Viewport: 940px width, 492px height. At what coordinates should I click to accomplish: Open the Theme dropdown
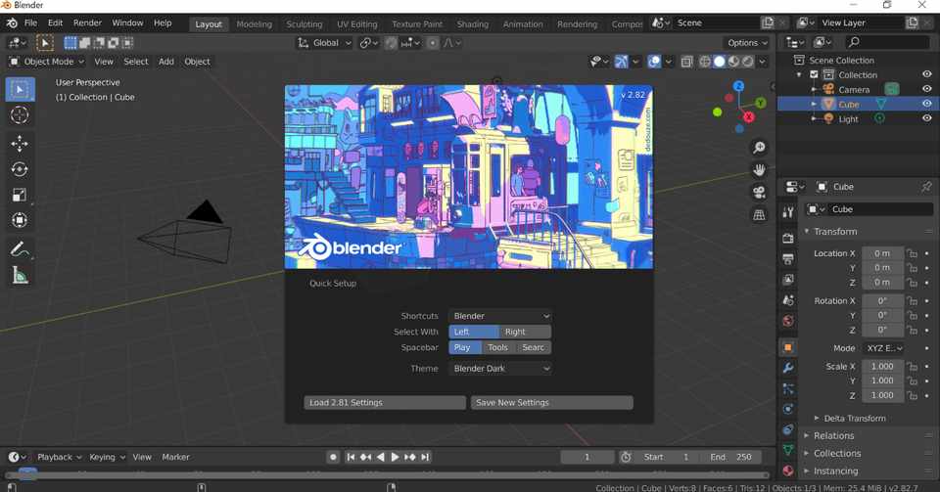(500, 369)
